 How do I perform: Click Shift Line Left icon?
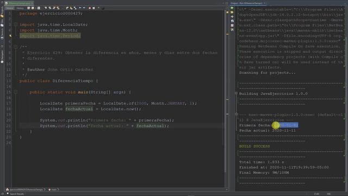(x=80, y=8)
